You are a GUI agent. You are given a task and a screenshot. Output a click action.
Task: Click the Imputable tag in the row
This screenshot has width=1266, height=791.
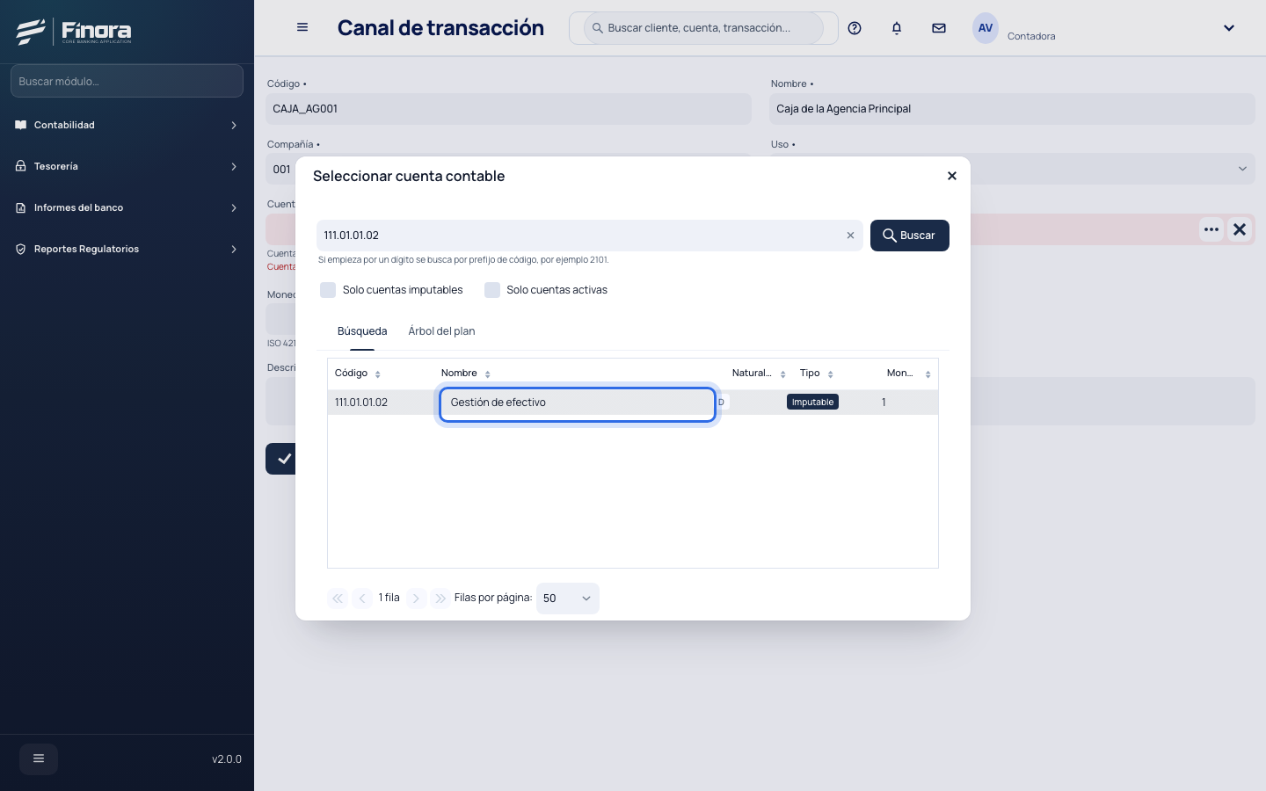pos(812,403)
